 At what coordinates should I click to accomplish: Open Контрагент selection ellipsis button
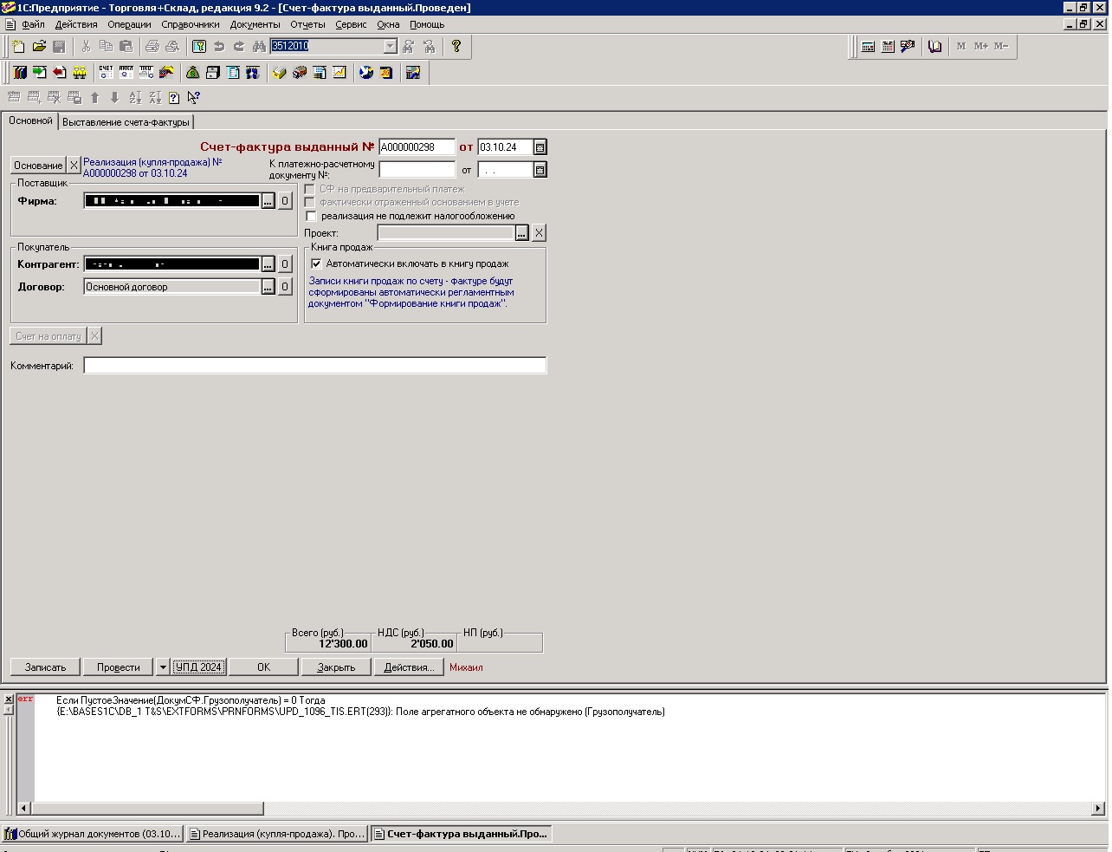[268, 264]
